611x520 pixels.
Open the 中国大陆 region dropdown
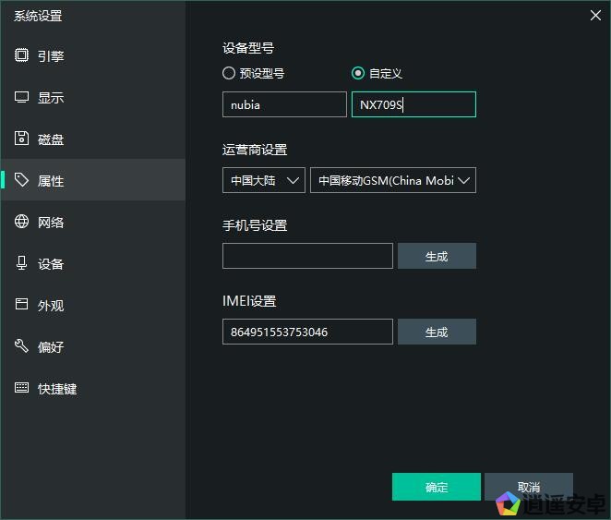263,180
